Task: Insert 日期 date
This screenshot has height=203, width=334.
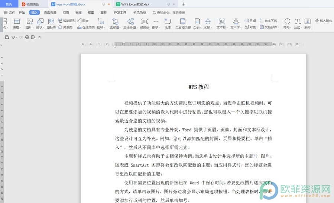Action: pos(250,21)
